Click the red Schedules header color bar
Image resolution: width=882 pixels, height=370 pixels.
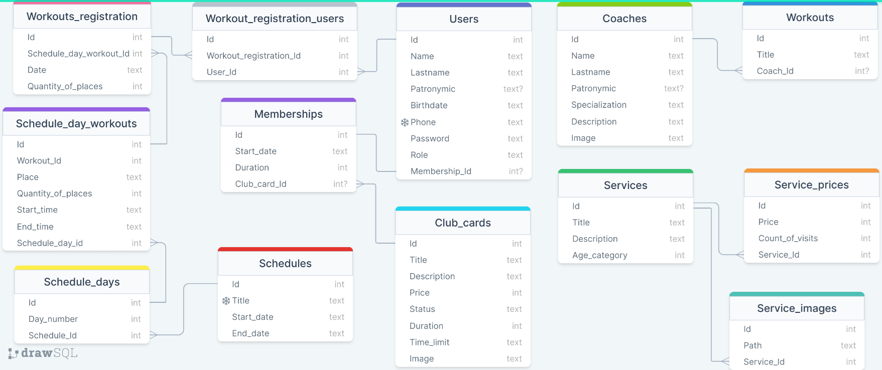click(x=285, y=249)
